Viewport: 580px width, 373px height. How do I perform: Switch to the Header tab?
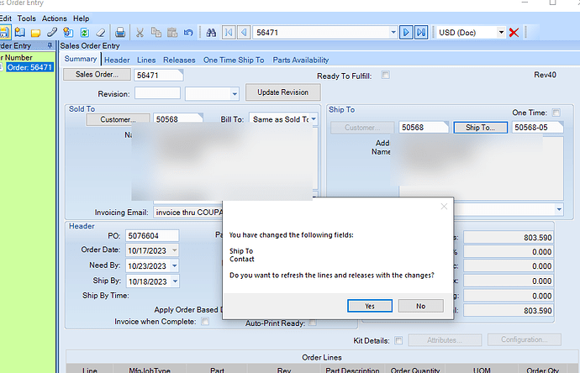coord(117,60)
